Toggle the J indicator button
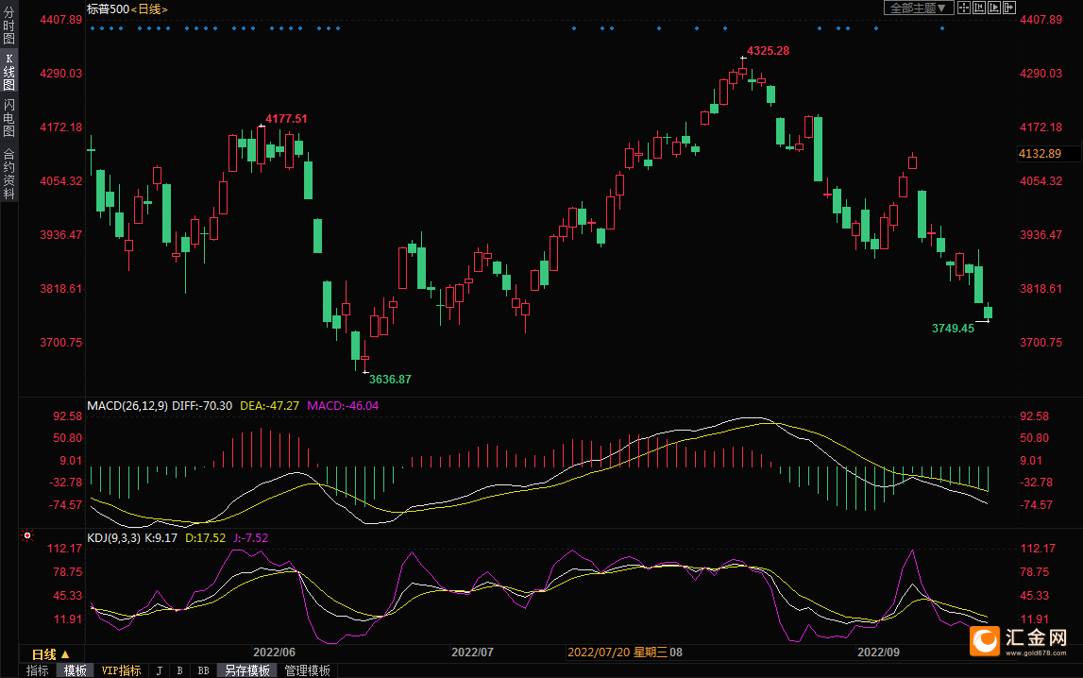 tap(159, 670)
